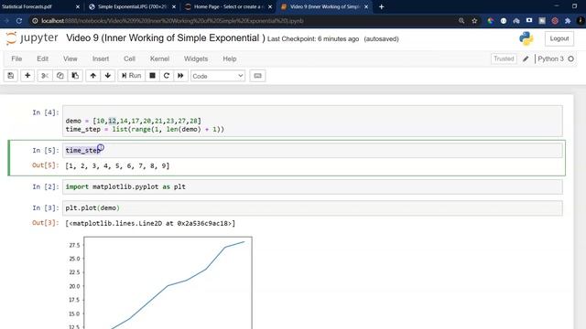Click the Trusted notebook indicator
Viewport: 586px width, 329px height.
coord(504,58)
